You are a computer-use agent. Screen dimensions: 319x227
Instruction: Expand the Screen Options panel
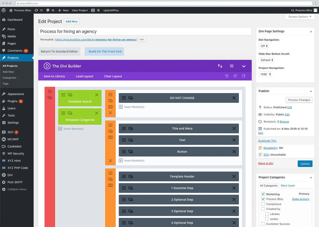point(300,17)
